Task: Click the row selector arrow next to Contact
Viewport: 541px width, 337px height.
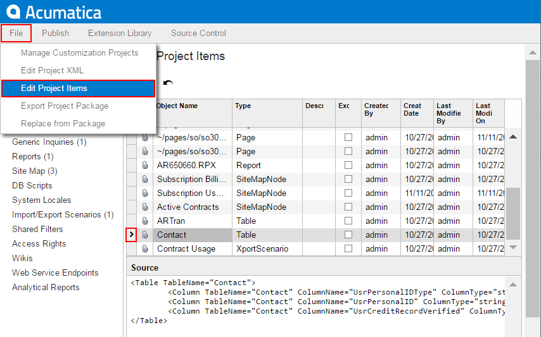Action: [131, 235]
